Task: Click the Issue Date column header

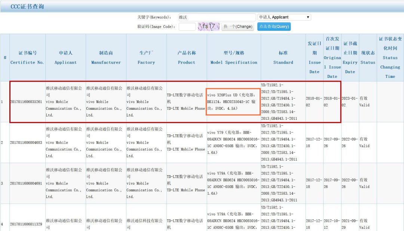Action: (x=314, y=58)
